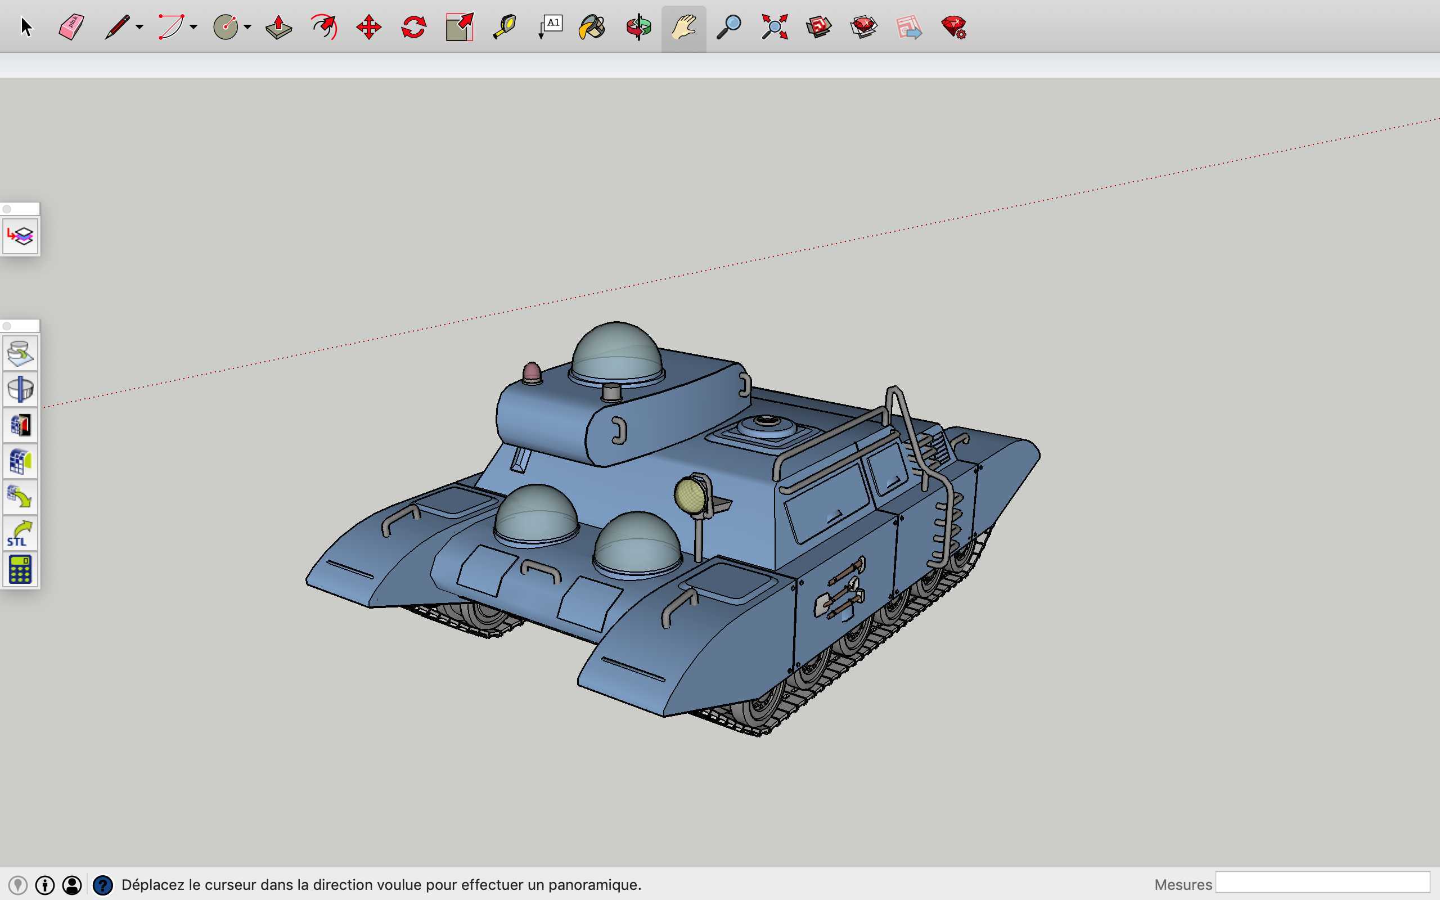The image size is (1440, 900).
Task: Click the split cylinder plugin icon
Action: (x=20, y=389)
